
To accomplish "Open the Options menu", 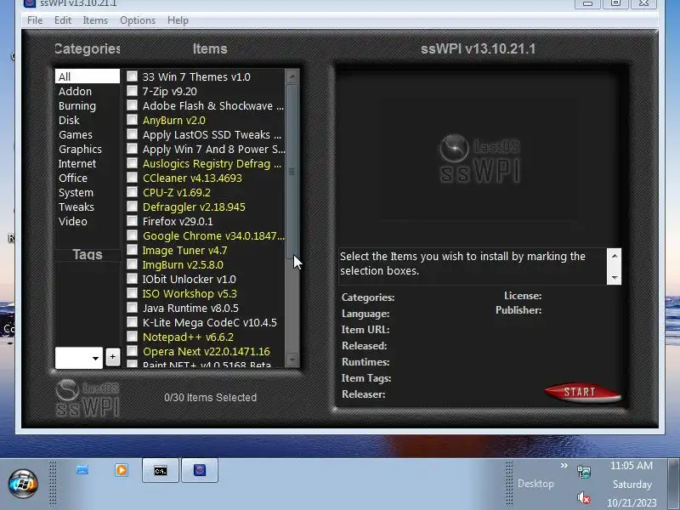I will pos(138,20).
